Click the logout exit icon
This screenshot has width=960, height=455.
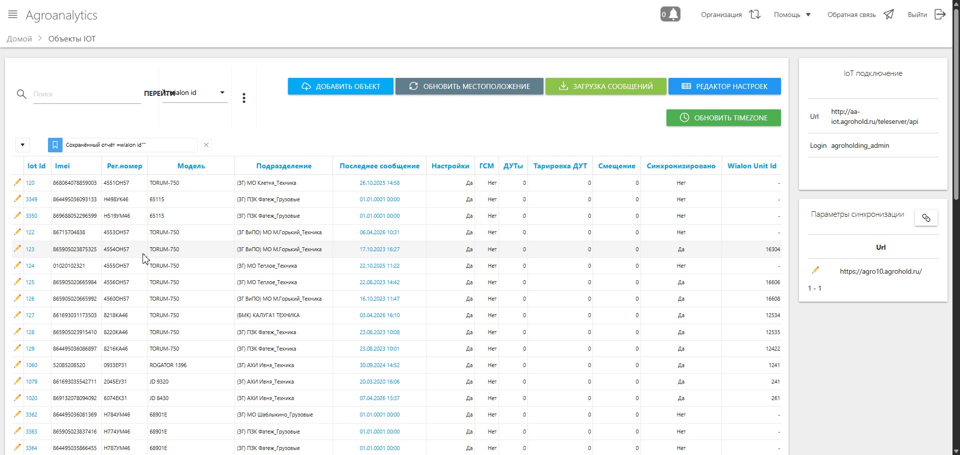(x=940, y=14)
